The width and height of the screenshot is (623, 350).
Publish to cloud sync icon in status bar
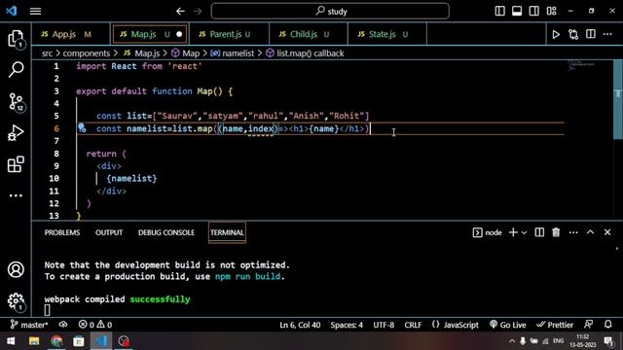click(63, 325)
